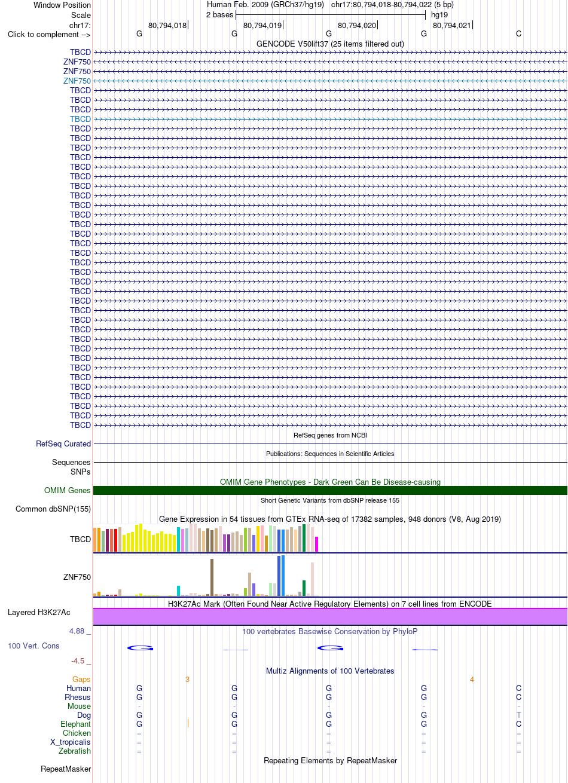Click the C base in the ruler sequence
Viewport: 568px width, 783px height.
518,34
